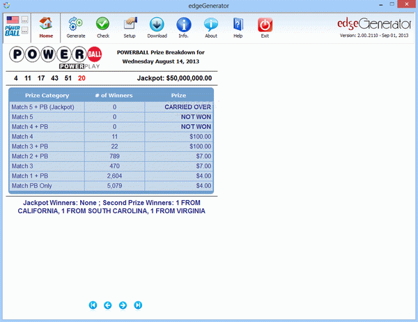
Task: Click the version 2.00.2110 label
Action: (x=374, y=36)
